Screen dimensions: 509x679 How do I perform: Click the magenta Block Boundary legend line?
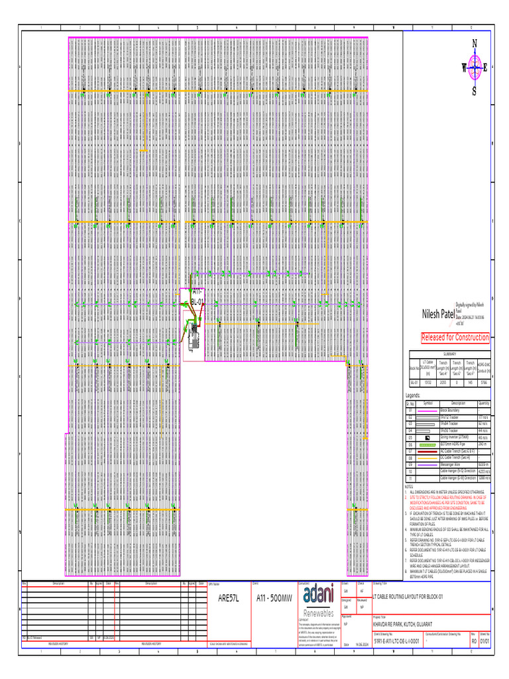click(427, 410)
